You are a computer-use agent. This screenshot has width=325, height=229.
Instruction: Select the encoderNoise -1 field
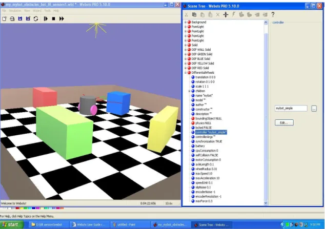[205, 192]
